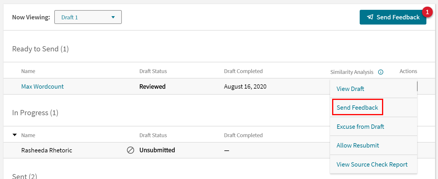The width and height of the screenshot is (438, 179).
Task: Select Send Feedback in the actions menu
Action: (357, 107)
